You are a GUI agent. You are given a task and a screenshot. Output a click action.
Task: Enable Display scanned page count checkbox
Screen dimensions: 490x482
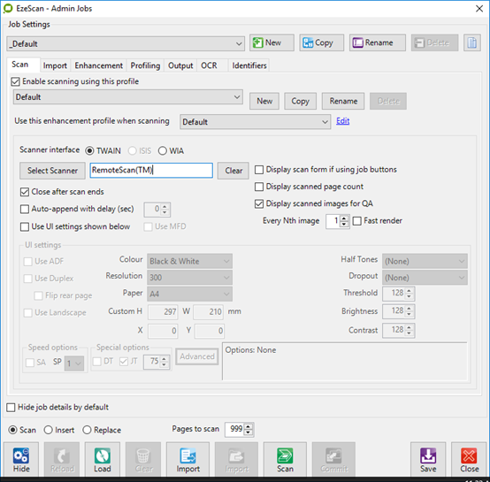(x=259, y=187)
